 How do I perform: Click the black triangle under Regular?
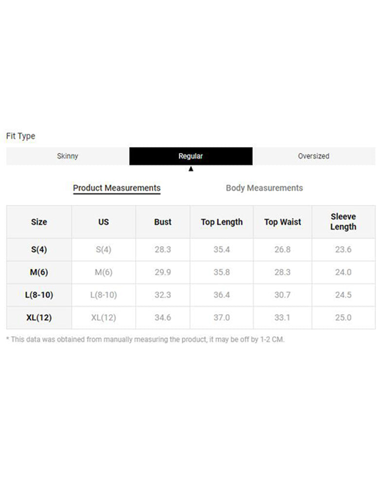pyautogui.click(x=191, y=169)
